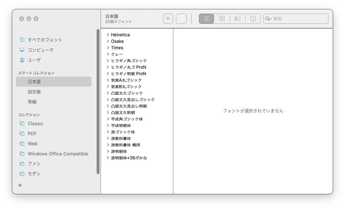Select 等幅 smart collection
This screenshot has height=209, width=345.
[54, 102]
